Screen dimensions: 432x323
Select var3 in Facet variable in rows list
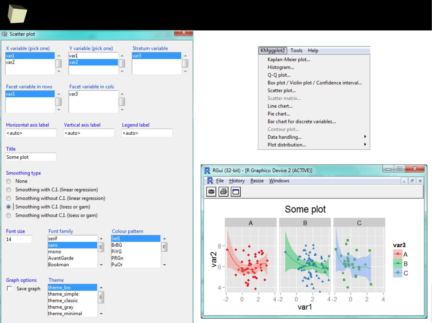point(30,94)
